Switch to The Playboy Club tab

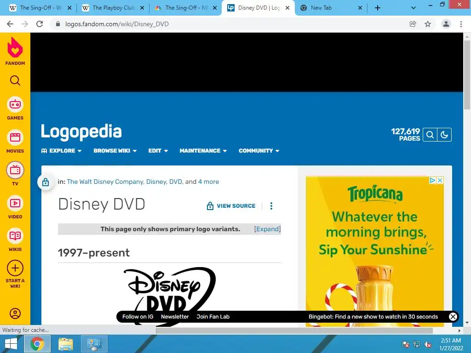pyautogui.click(x=113, y=8)
